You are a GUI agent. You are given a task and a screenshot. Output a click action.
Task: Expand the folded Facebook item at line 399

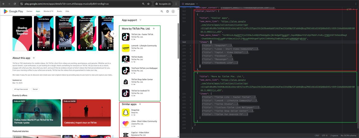pyautogui.click(x=190, y=56)
